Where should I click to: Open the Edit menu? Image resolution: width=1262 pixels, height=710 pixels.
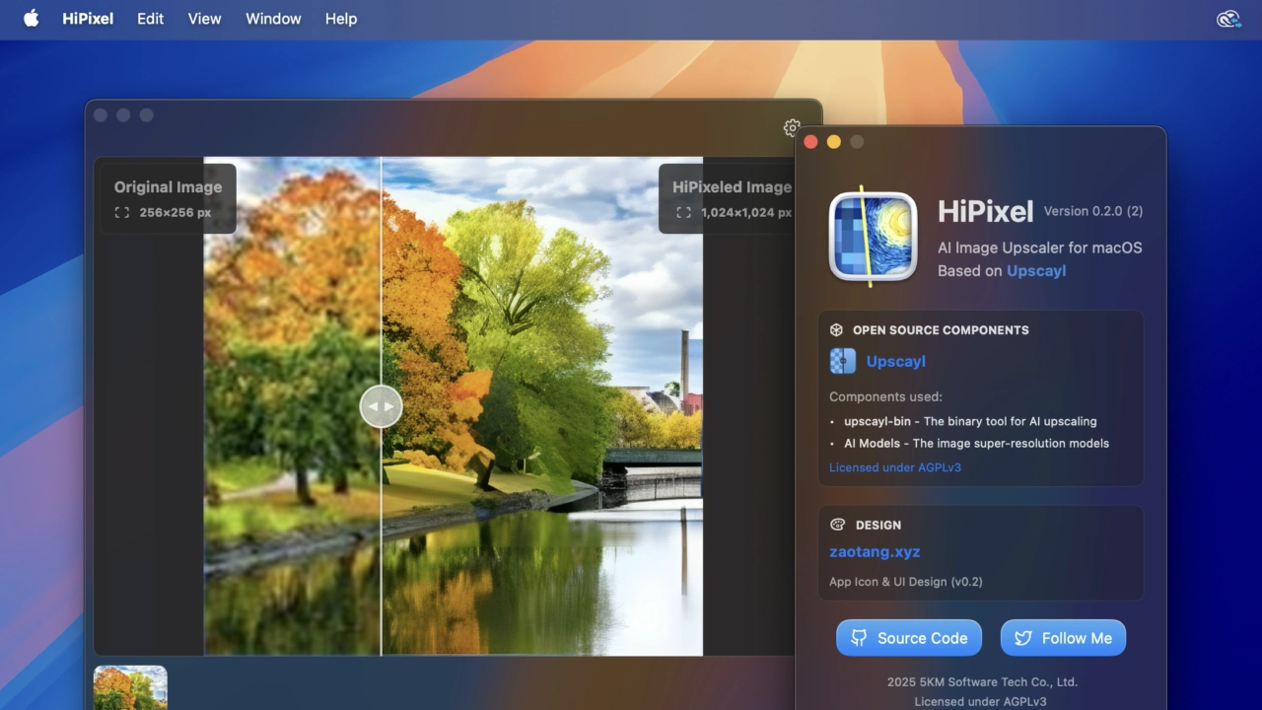150,19
